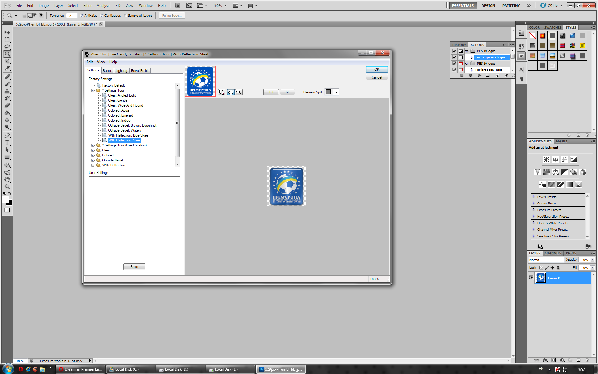
Task: Hide Layer 0 with eye icon
Action: [531, 278]
